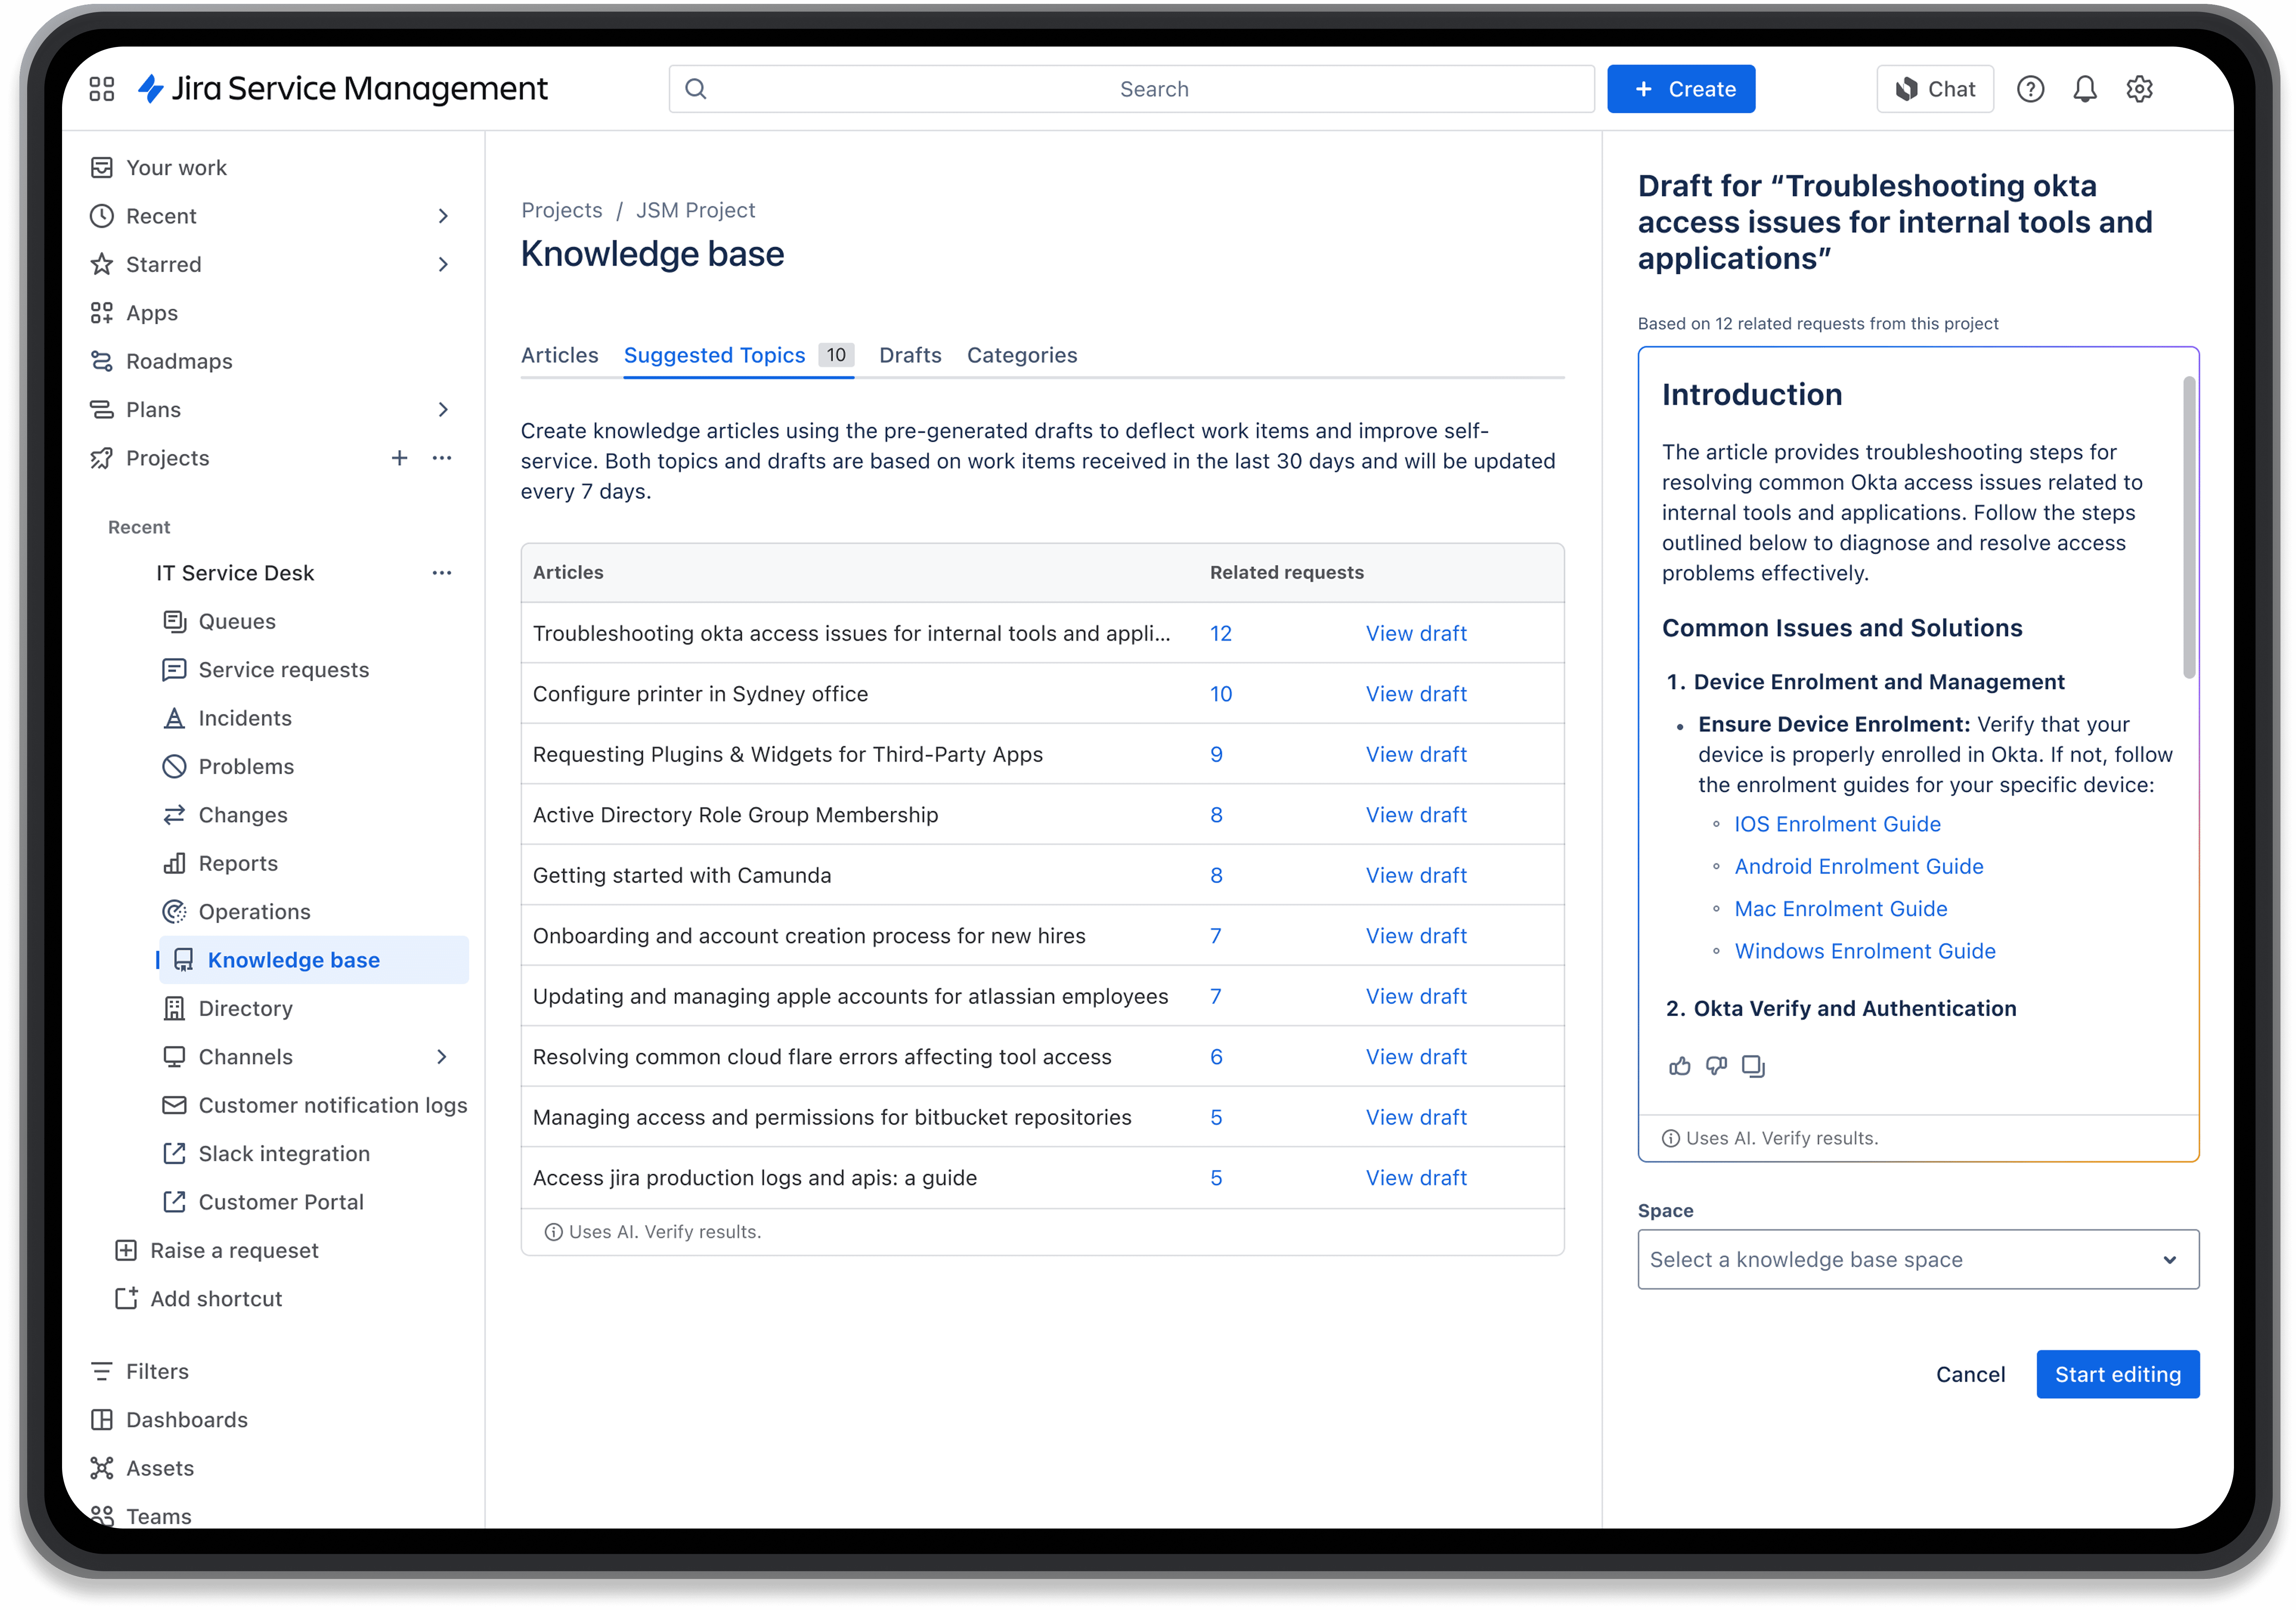Add a project with the plus icon
Viewport: 2296px width, 1610px height.
(x=399, y=458)
